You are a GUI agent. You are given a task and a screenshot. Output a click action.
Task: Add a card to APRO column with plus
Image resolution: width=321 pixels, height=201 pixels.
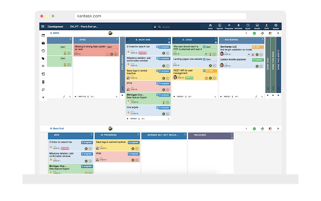pos(116,96)
